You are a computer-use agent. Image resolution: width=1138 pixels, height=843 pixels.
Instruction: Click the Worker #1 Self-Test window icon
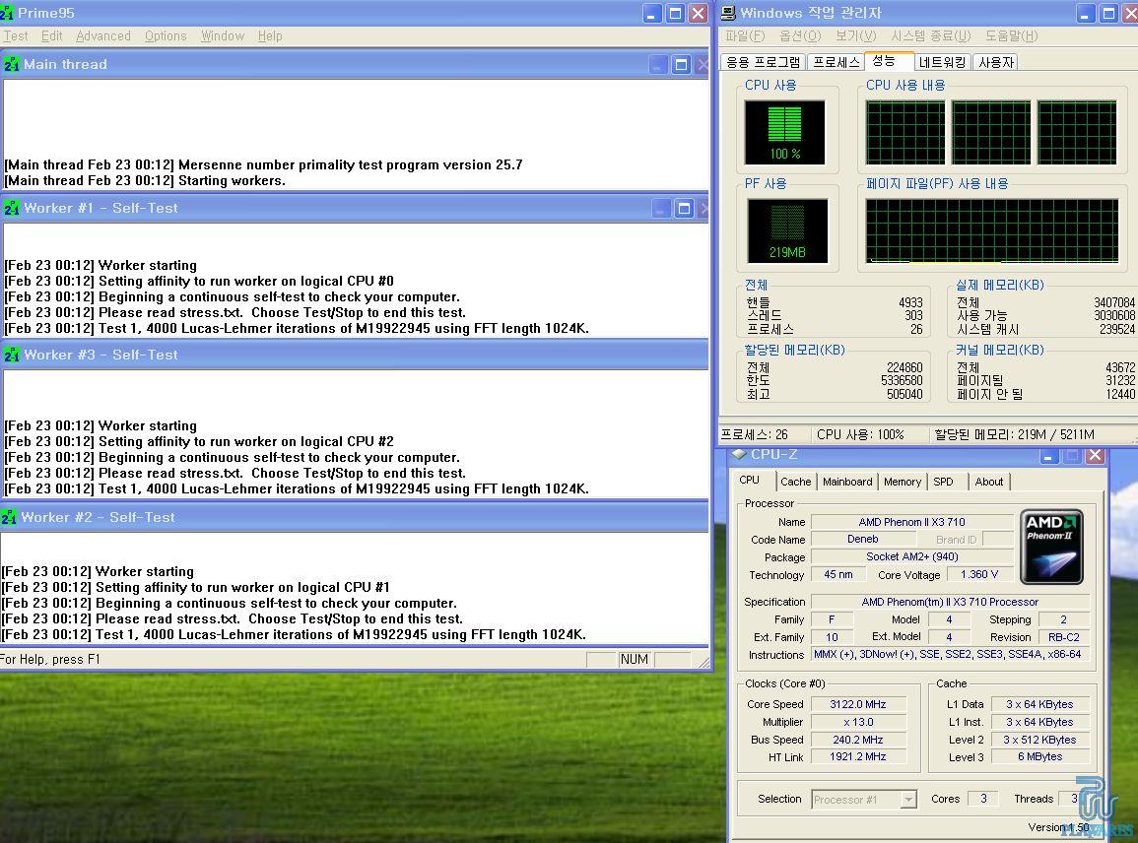pyautogui.click(x=12, y=208)
